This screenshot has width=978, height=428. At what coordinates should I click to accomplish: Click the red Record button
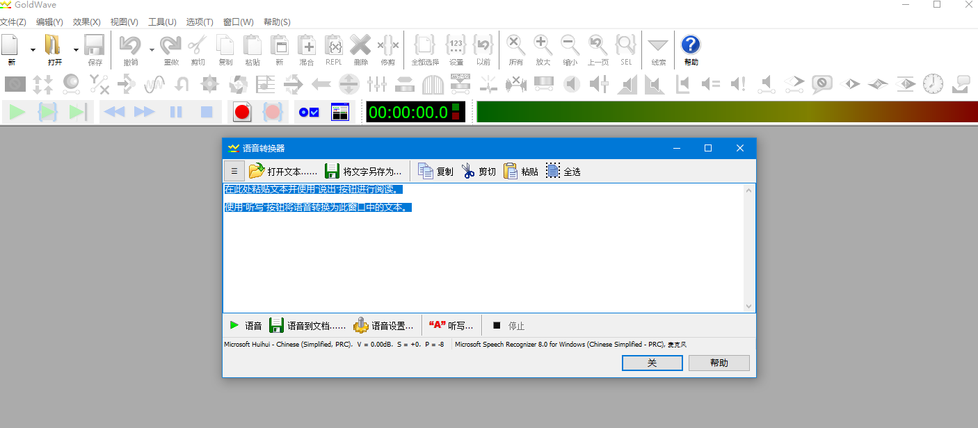click(242, 112)
